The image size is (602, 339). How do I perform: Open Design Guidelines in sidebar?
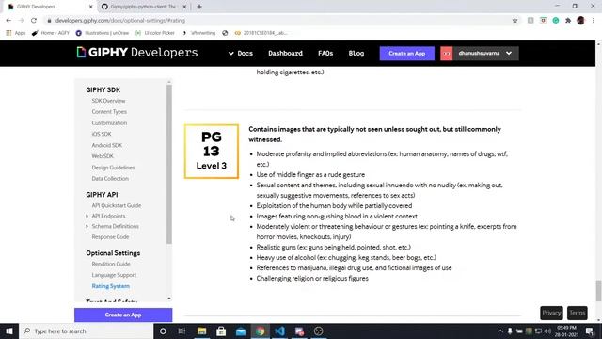coord(113,168)
